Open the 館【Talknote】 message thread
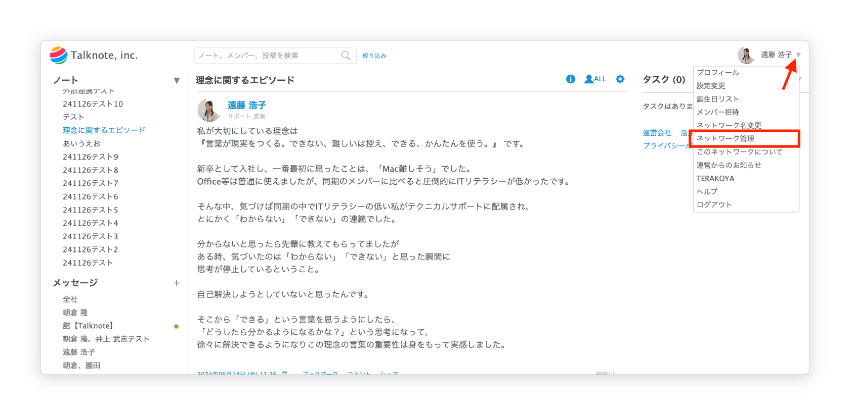The width and height of the screenshot is (850, 415). 88,326
